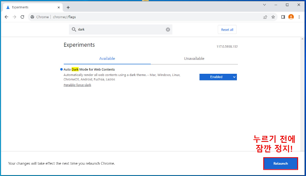Bookmark this page with the star icon
Image resolution: width=306 pixels, height=176 pixels.
pyautogui.click(x=273, y=17)
